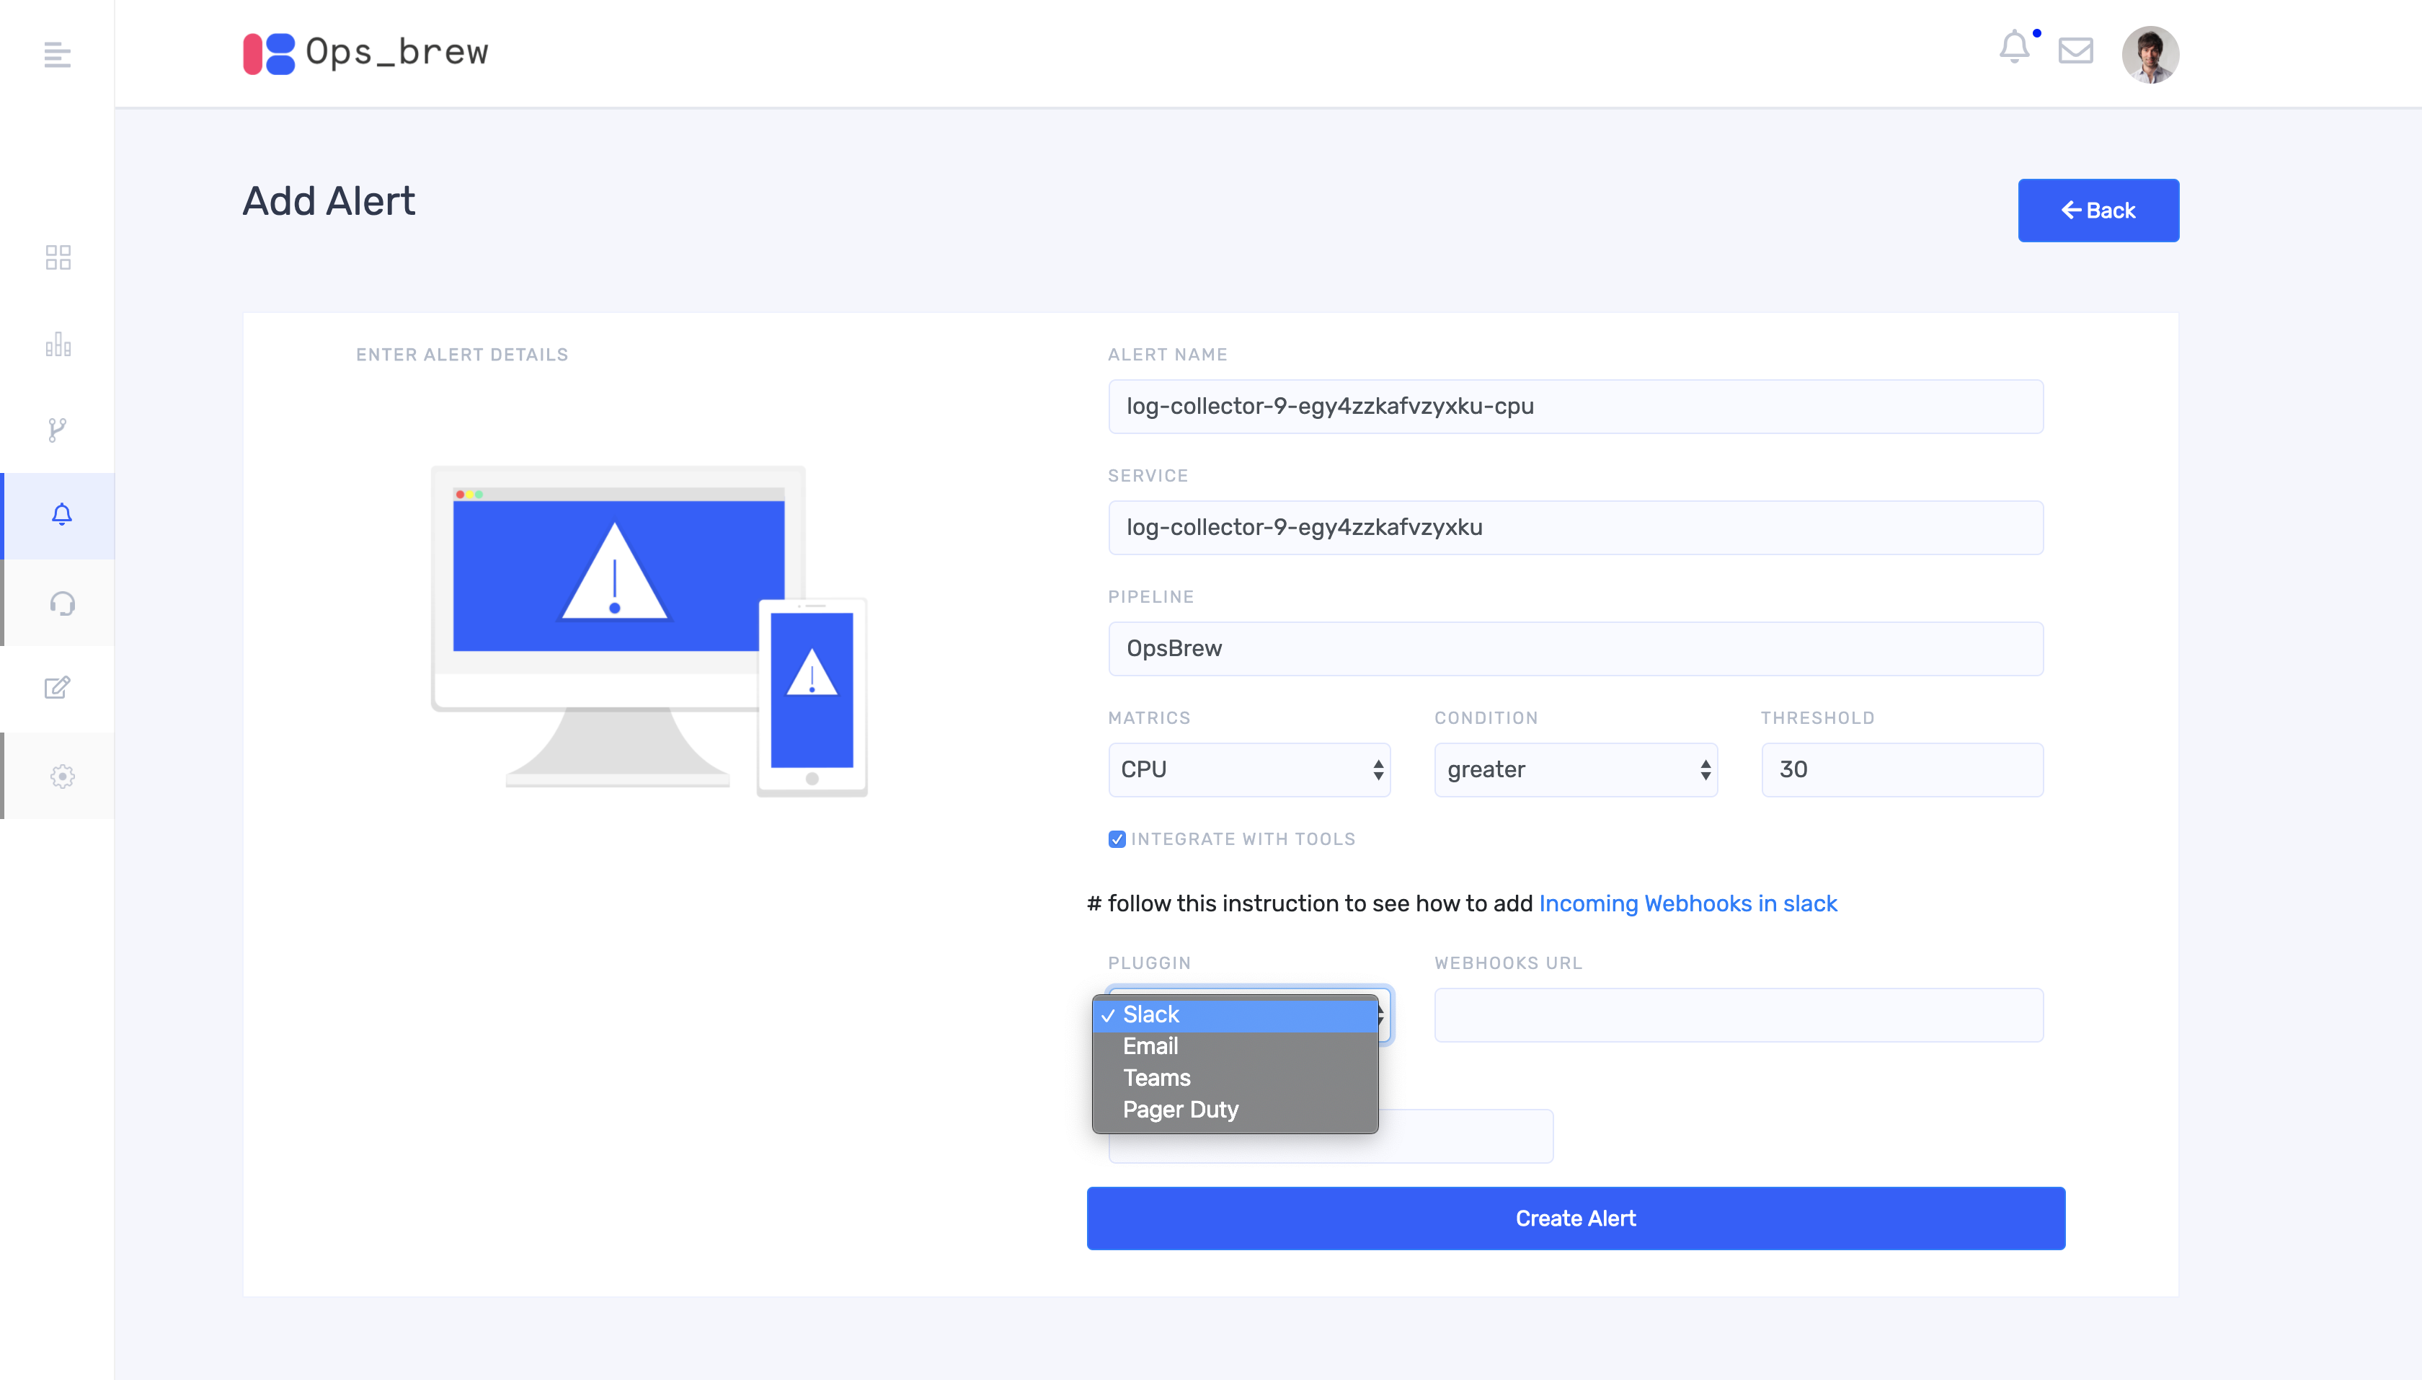Open the headset support sidebar icon
2422x1380 pixels.
coord(63,603)
